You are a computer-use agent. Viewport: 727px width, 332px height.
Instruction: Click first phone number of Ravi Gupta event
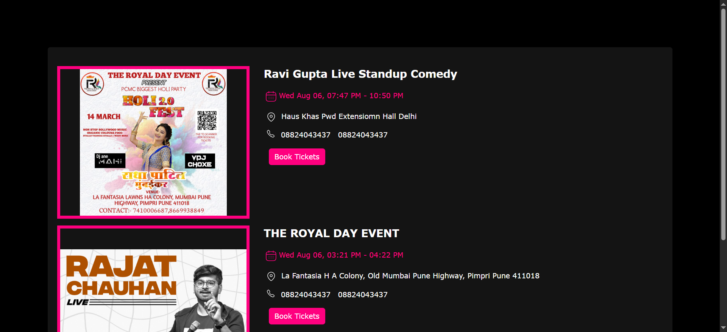tap(306, 135)
